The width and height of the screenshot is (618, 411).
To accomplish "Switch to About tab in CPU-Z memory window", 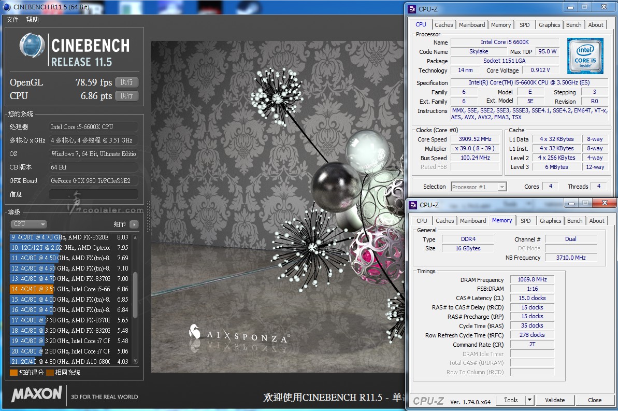I will [x=597, y=221].
